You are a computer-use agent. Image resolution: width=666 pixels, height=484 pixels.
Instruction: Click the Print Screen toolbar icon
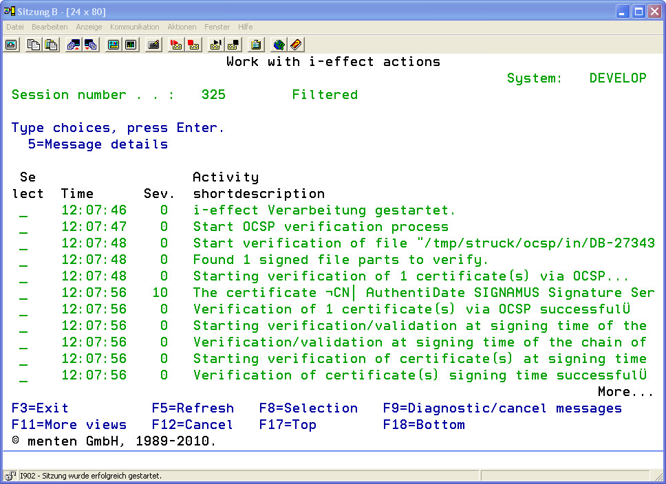[x=12, y=45]
